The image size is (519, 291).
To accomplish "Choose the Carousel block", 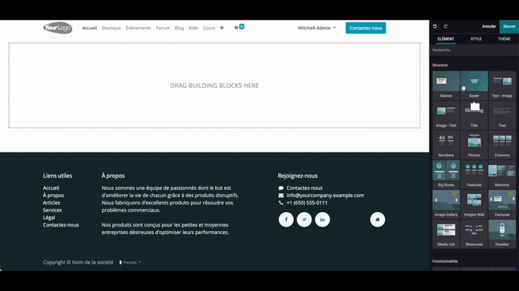I will pos(502,204).
